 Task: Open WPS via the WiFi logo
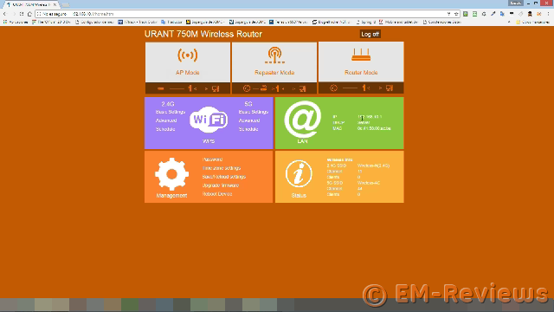click(209, 120)
